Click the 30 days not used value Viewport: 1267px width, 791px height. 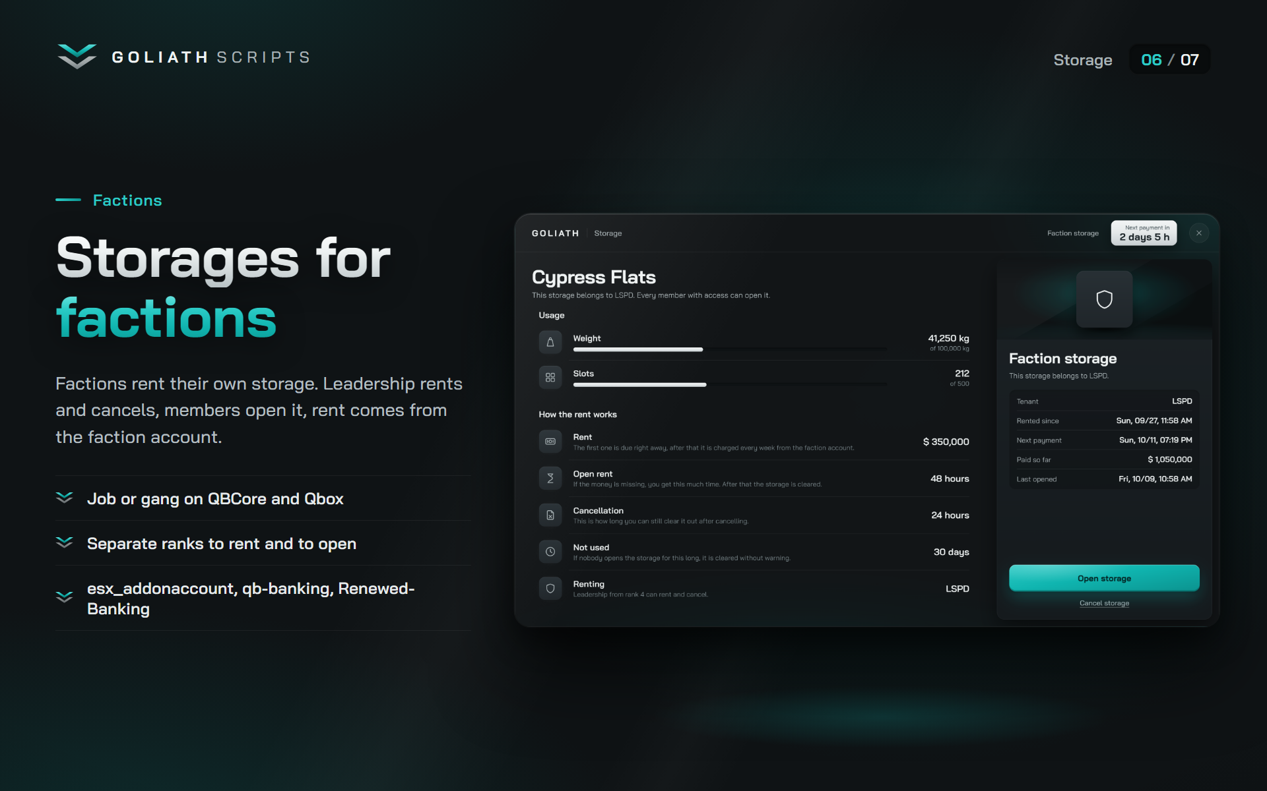951,552
